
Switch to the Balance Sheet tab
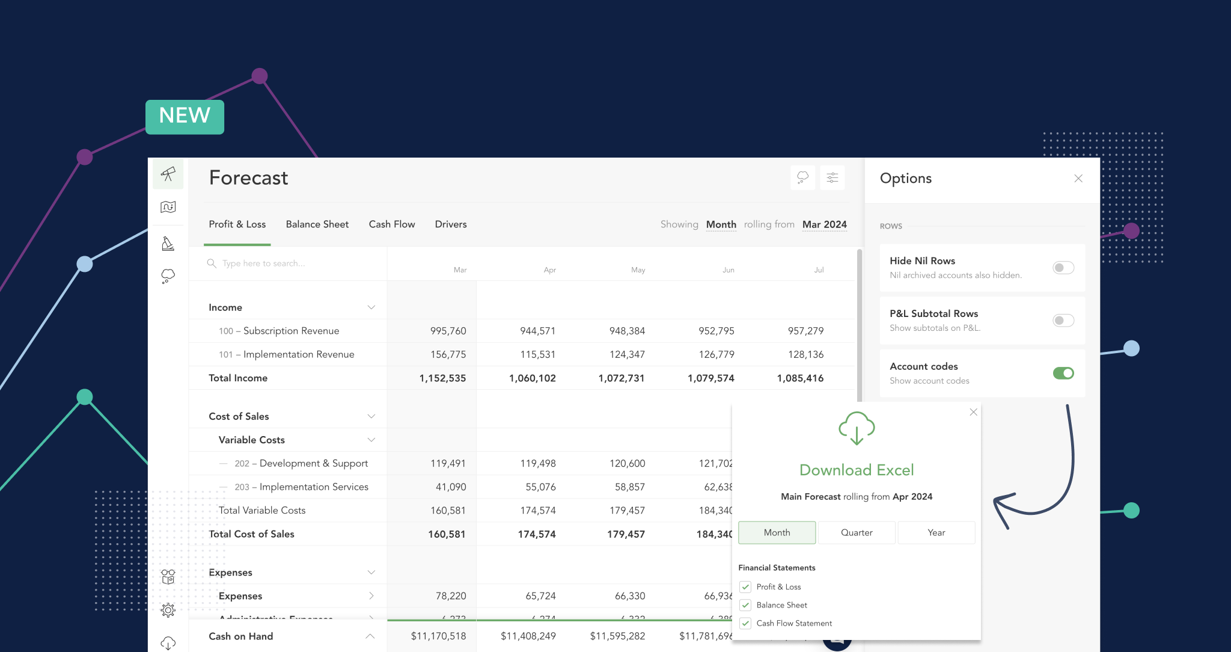317,224
